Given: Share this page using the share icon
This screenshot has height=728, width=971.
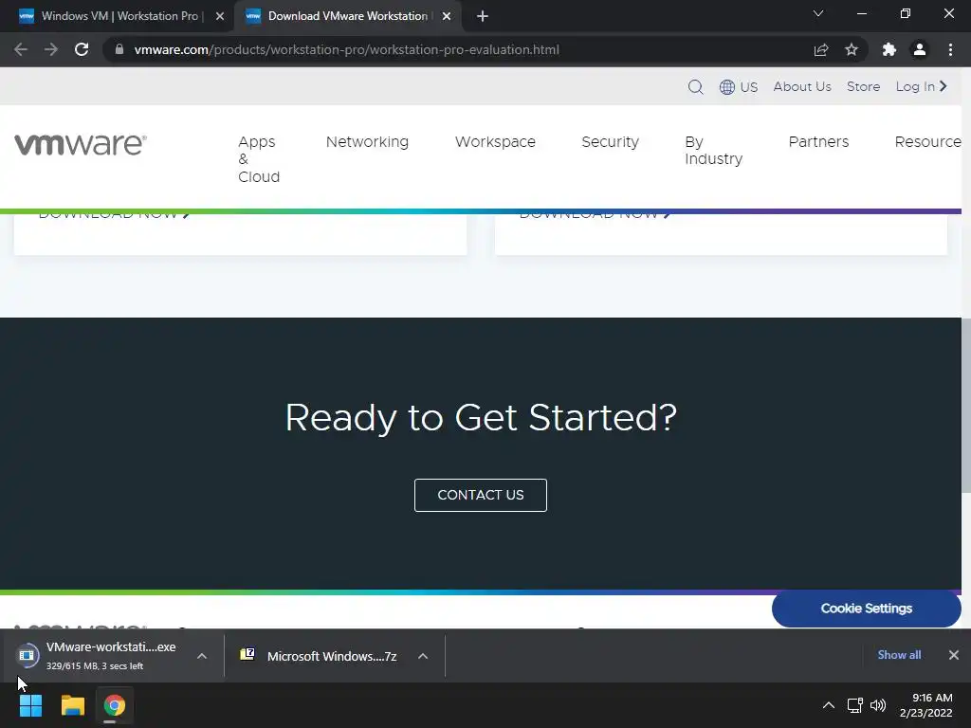Looking at the screenshot, I should pos(821,49).
